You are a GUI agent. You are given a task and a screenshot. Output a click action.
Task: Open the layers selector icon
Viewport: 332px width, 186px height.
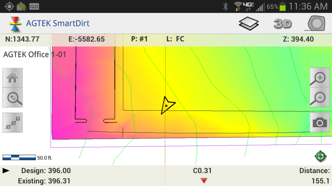point(249,24)
